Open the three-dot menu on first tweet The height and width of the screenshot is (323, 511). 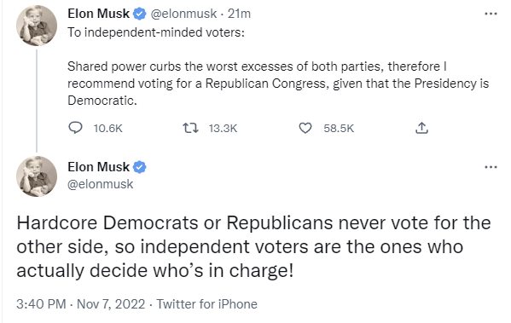[491, 14]
